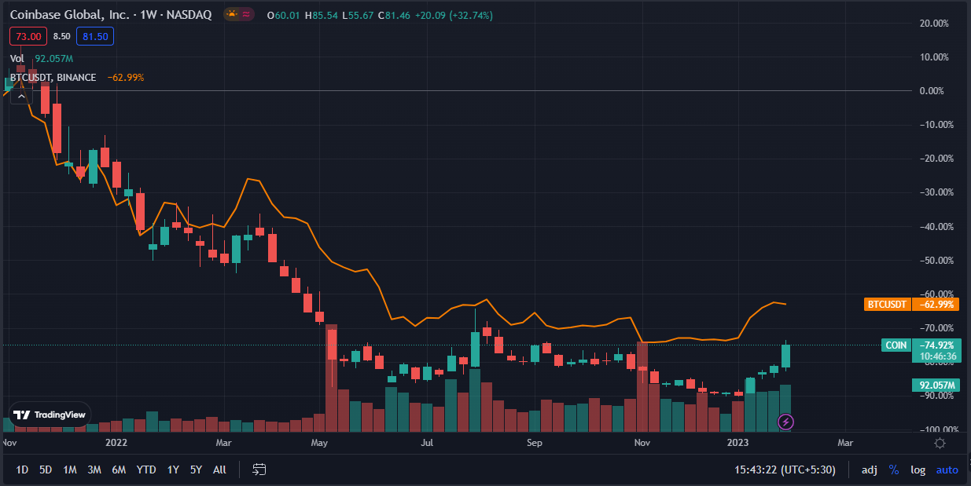The width and height of the screenshot is (971, 486).
Task: Select the YTD range tab
Action: click(145, 469)
